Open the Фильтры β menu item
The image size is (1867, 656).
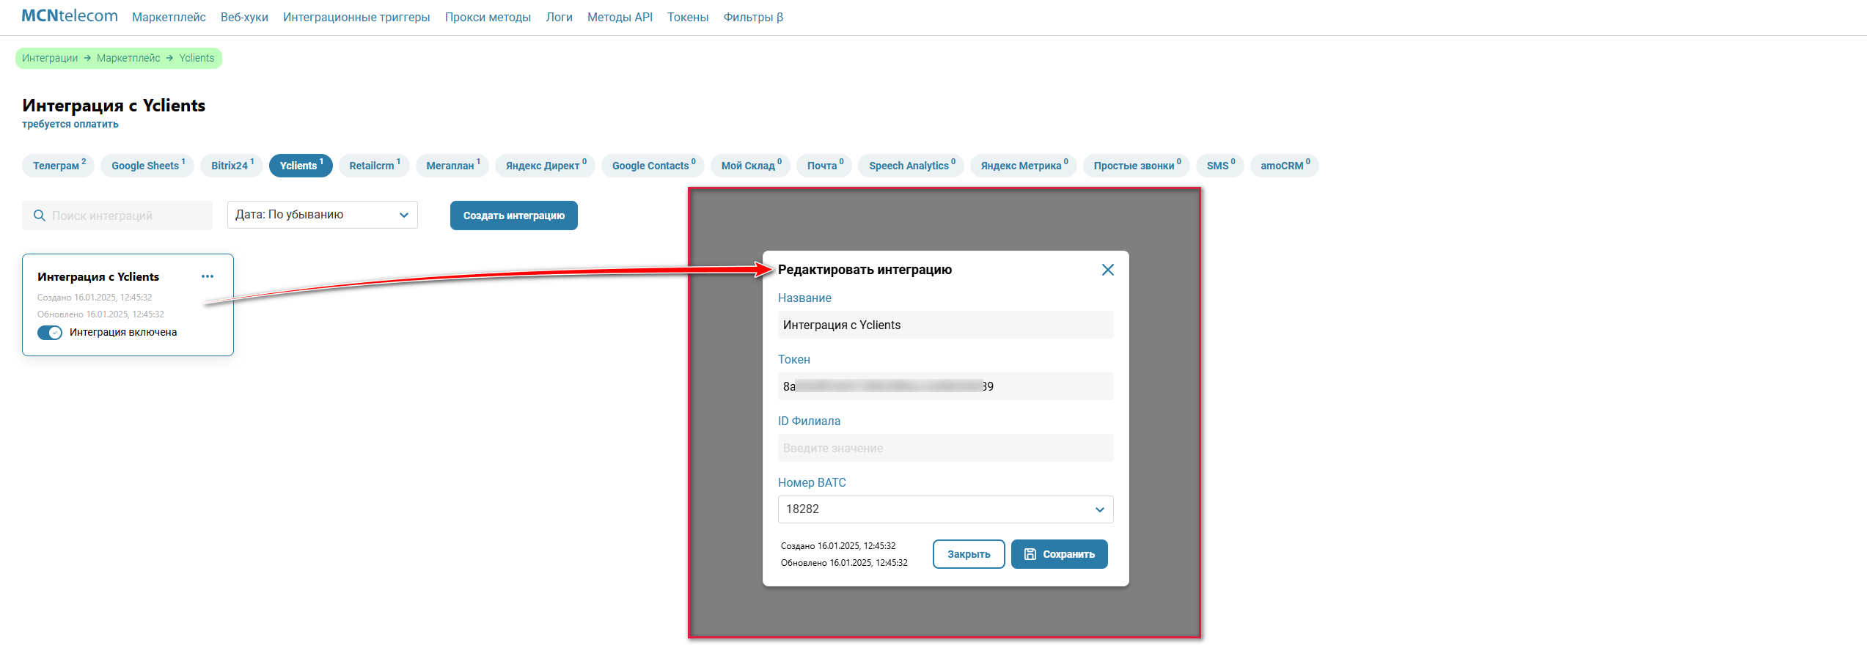pyautogui.click(x=753, y=17)
